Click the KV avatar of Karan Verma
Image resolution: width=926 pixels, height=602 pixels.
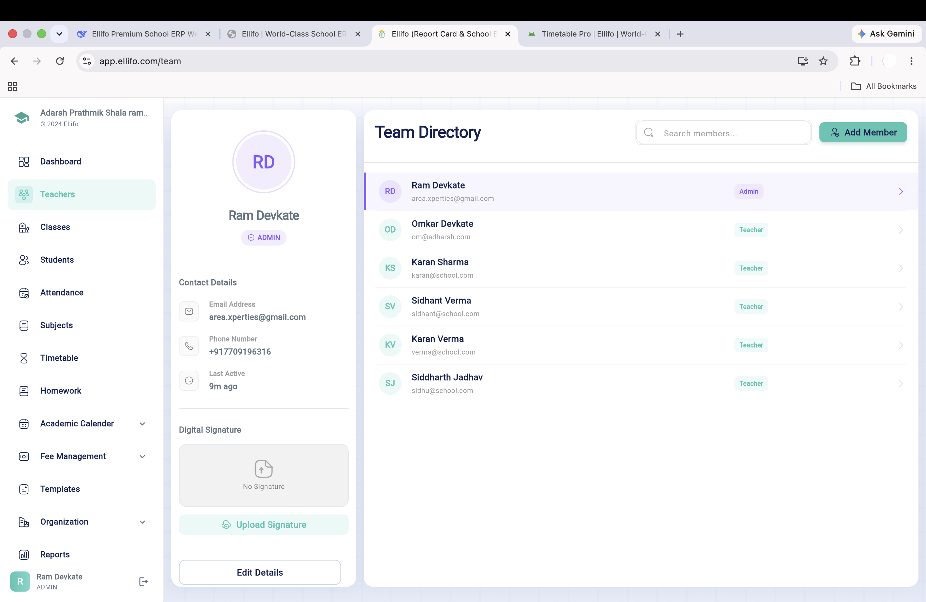(x=390, y=345)
